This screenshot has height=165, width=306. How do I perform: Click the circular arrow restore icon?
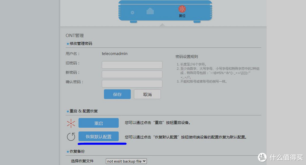tap(71, 137)
